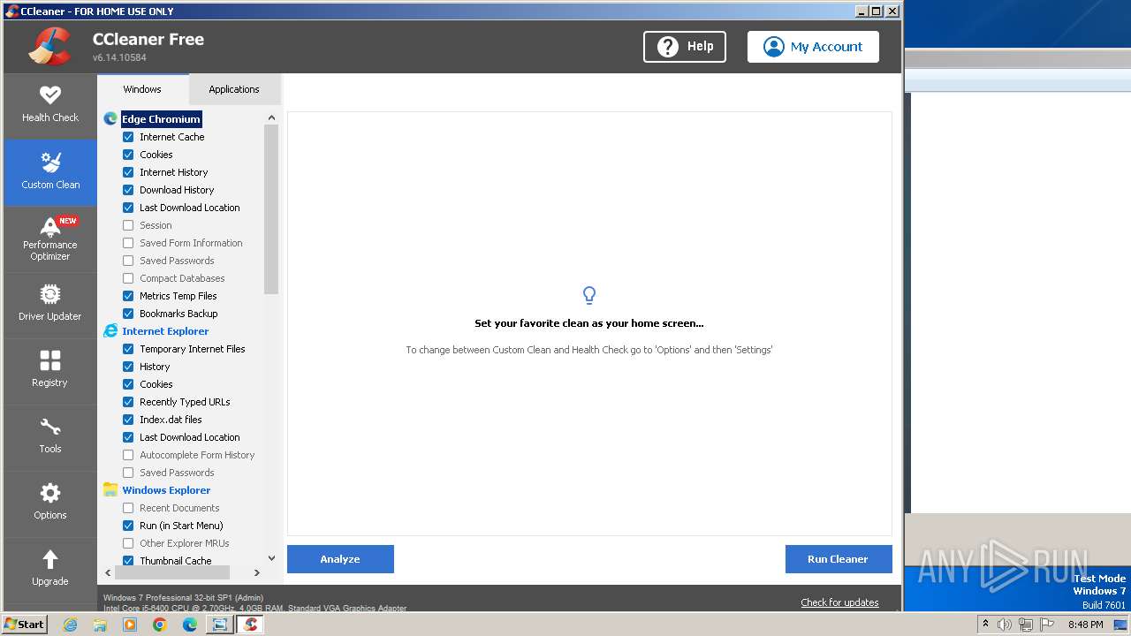
Task: Open the Health Check section
Action: click(50, 105)
